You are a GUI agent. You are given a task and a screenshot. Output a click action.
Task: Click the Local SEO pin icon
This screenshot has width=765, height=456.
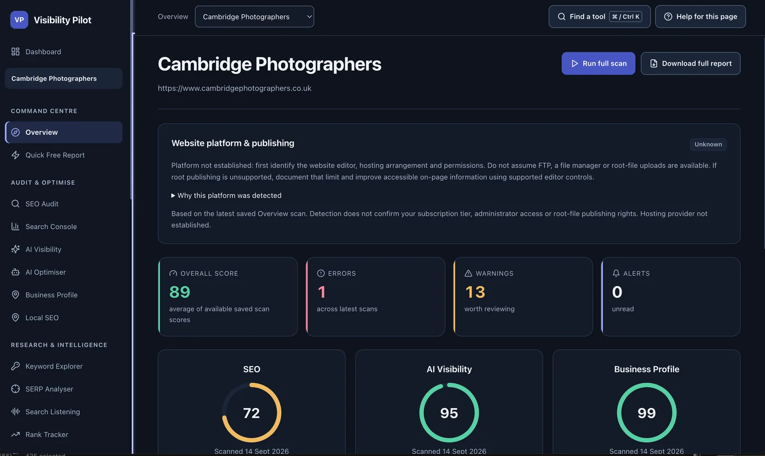point(15,318)
